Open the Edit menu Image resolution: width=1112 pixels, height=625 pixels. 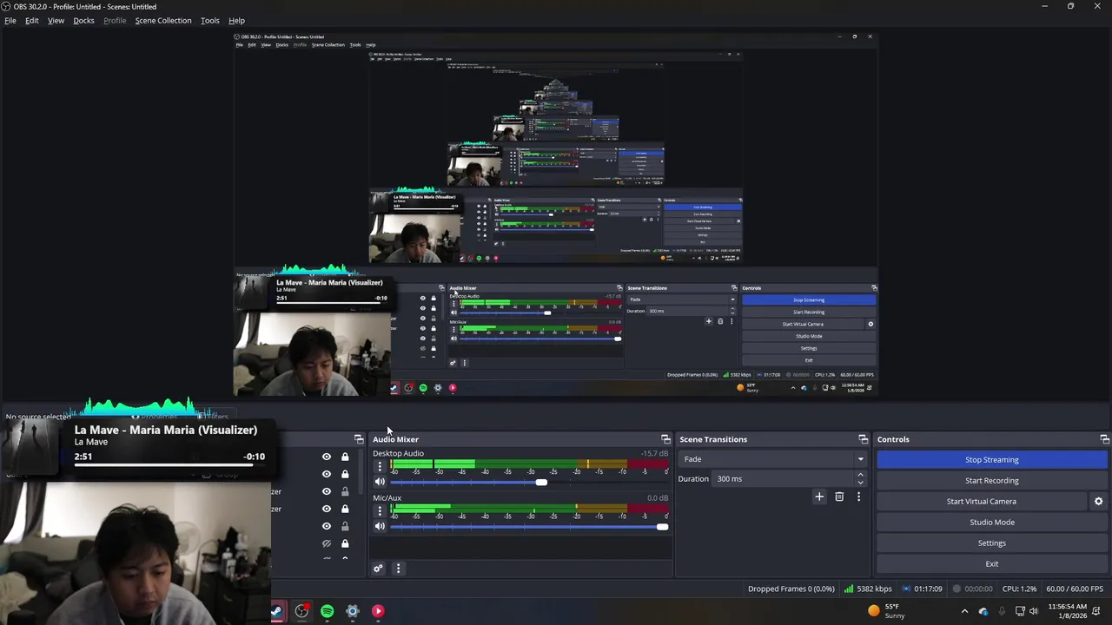[x=31, y=20]
